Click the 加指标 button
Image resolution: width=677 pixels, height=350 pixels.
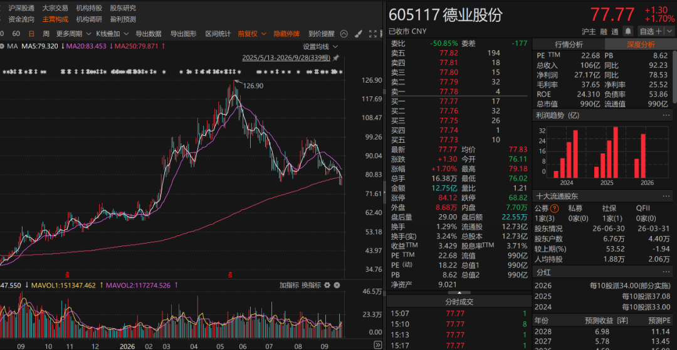(x=289, y=286)
